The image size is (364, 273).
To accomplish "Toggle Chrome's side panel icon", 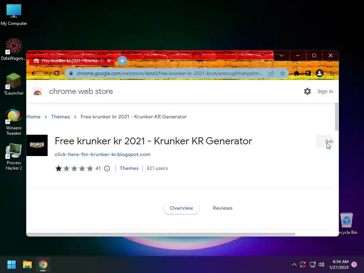I will pos(308,73).
